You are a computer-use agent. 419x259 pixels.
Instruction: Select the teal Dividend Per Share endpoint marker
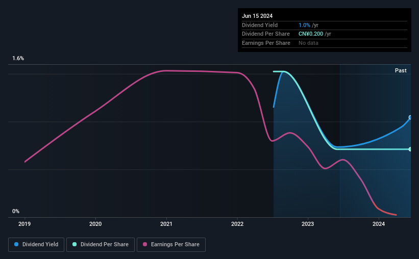point(410,149)
